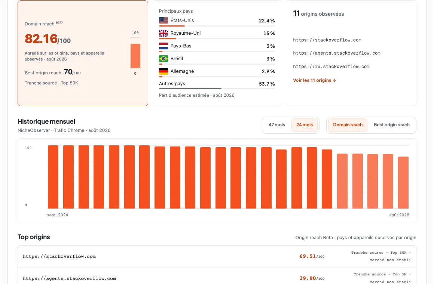This screenshot has height=284, width=434.
Task: Click the 39.80 origin reach score
Action: coord(312,278)
